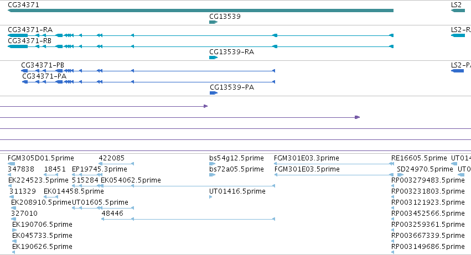Select EST EK224523.5prime label
Image resolution: width=471 pixels, height=255 pixels.
pos(38,180)
